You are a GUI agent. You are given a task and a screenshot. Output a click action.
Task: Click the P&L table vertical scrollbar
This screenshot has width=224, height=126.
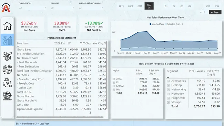(106, 75)
